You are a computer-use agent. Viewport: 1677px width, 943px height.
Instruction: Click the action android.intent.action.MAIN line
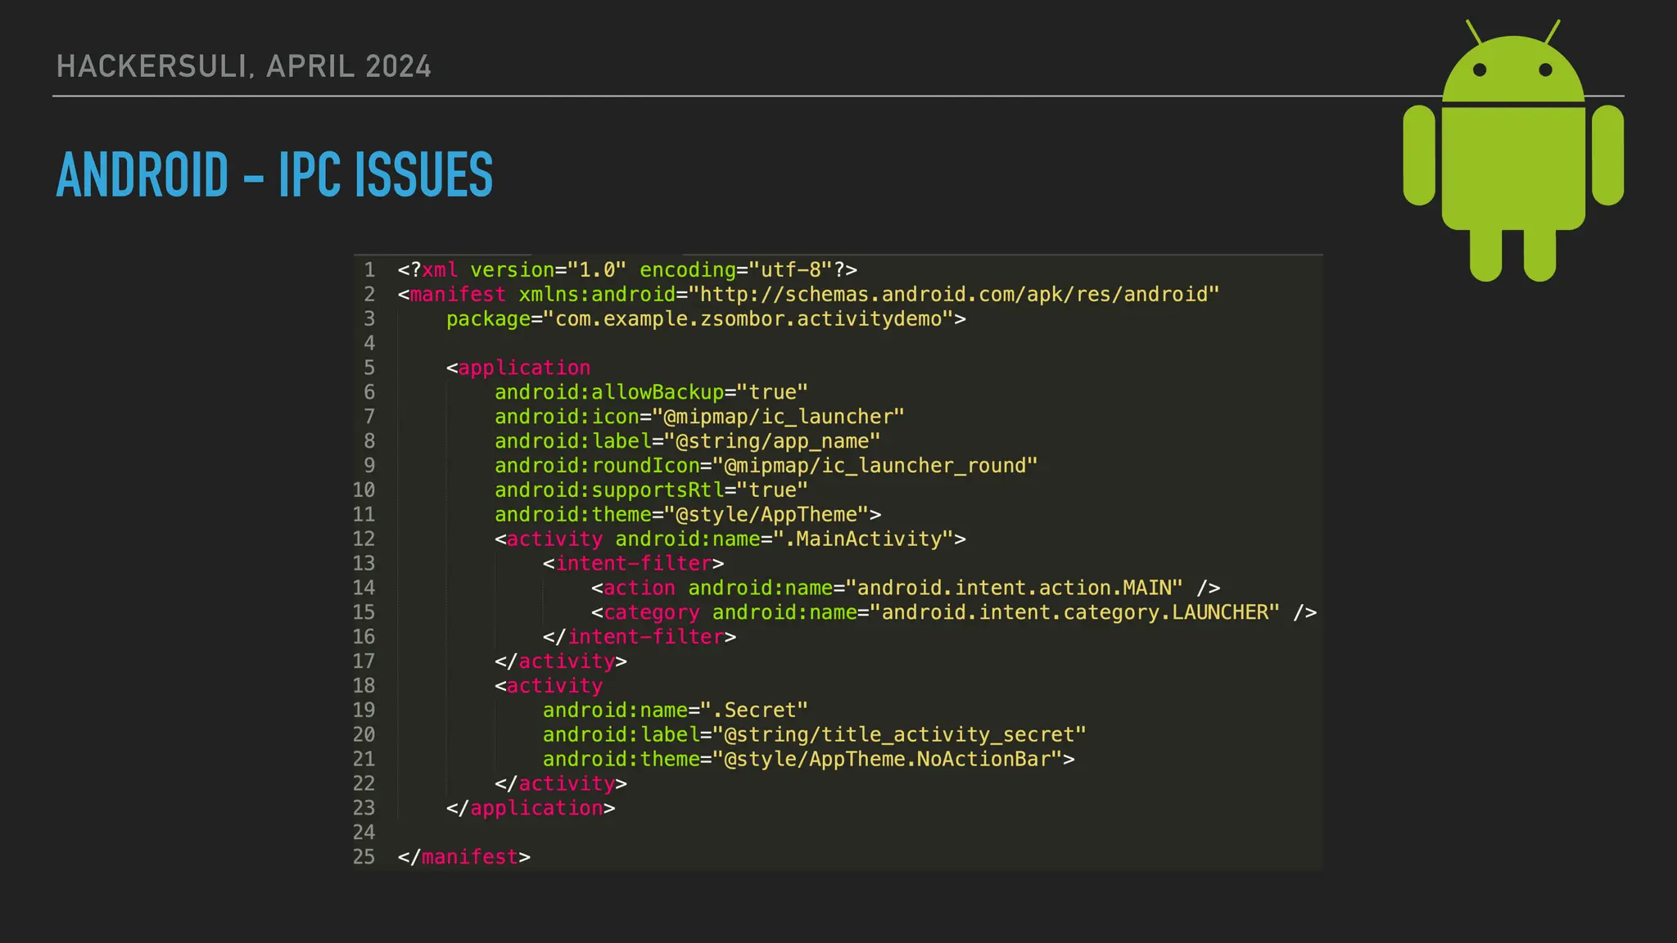pos(906,588)
